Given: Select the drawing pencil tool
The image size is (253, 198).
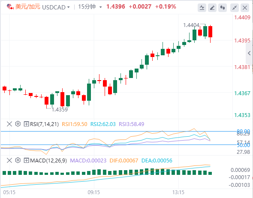Looking at the screenshot, I should (x=212, y=7).
